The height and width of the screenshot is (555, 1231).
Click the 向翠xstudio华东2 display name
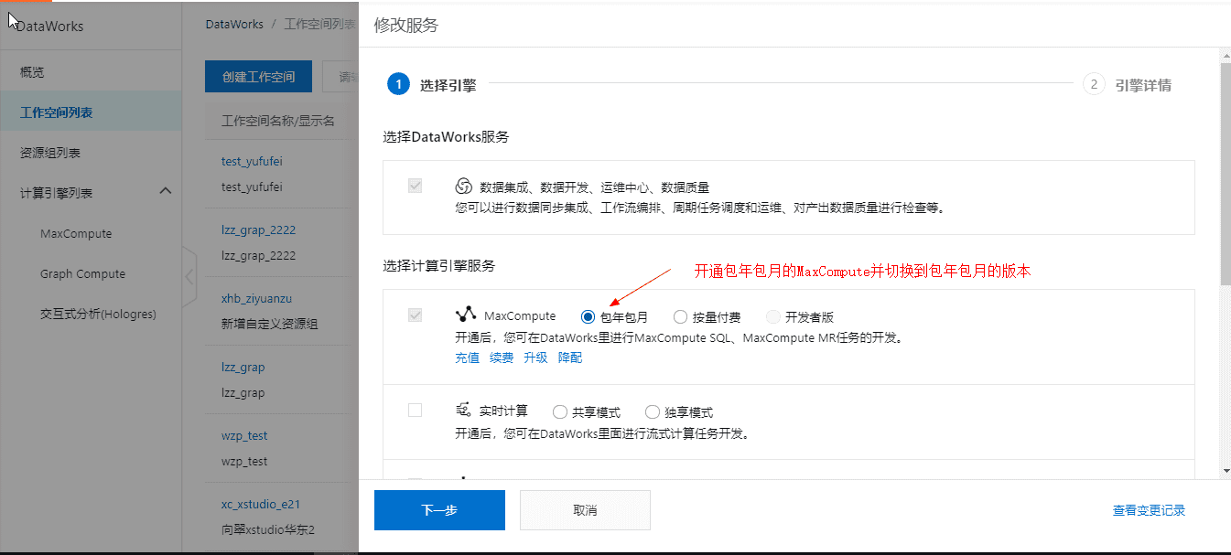click(268, 529)
